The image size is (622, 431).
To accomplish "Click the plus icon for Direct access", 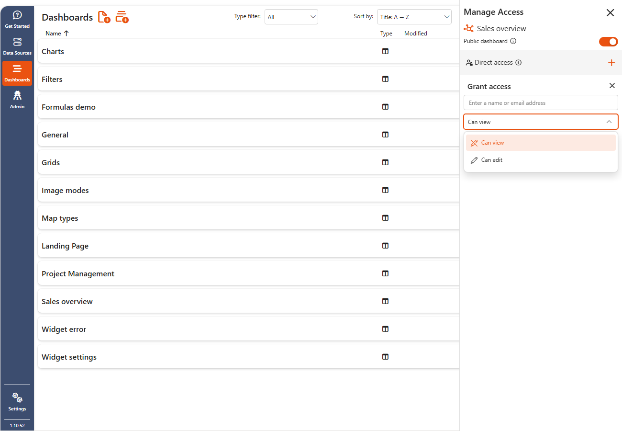I will tap(611, 63).
